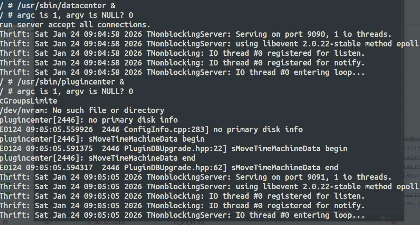
Task: Click the last "IO thread #0 entering loop" line
Action: (182, 215)
